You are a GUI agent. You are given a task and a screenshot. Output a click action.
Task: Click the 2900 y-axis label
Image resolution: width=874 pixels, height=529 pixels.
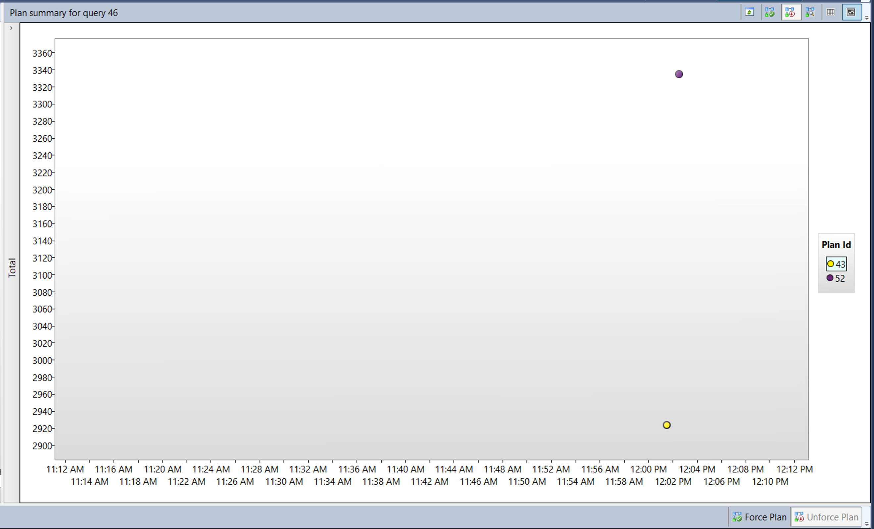pyautogui.click(x=42, y=446)
